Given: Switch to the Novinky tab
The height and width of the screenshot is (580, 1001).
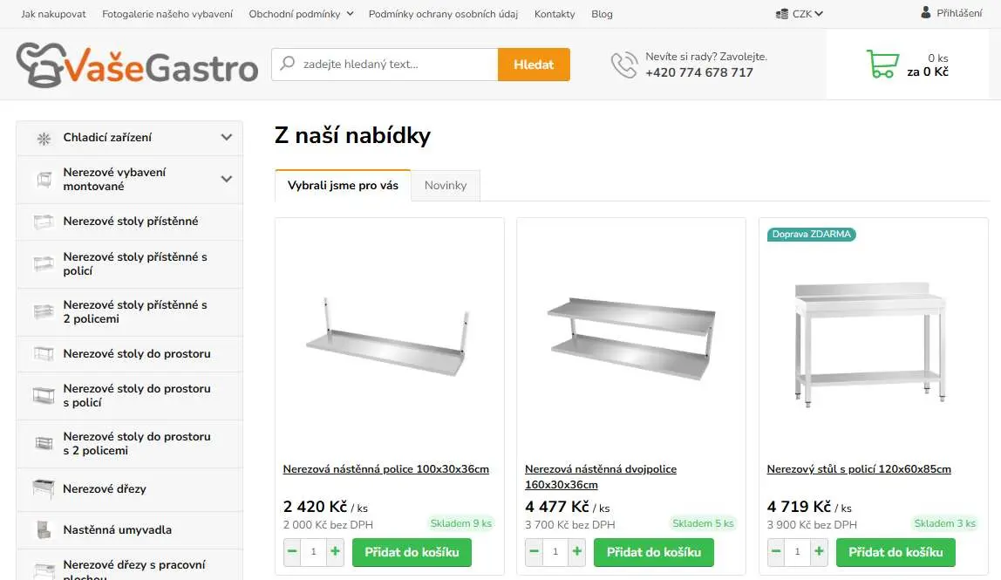Looking at the screenshot, I should point(445,185).
